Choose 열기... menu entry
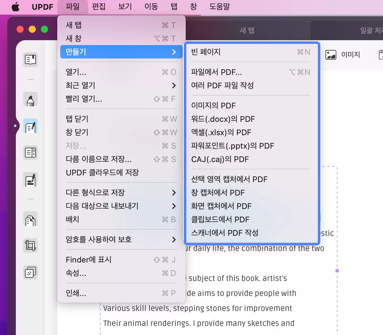The height and width of the screenshot is (335, 383). 121,72
